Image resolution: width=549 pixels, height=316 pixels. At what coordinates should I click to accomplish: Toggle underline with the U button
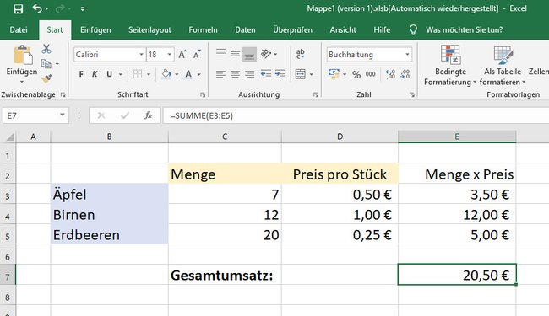[109, 74]
